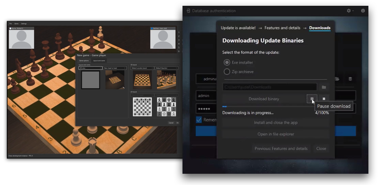
Task: Click the info icon in the header
Action: (363, 11)
